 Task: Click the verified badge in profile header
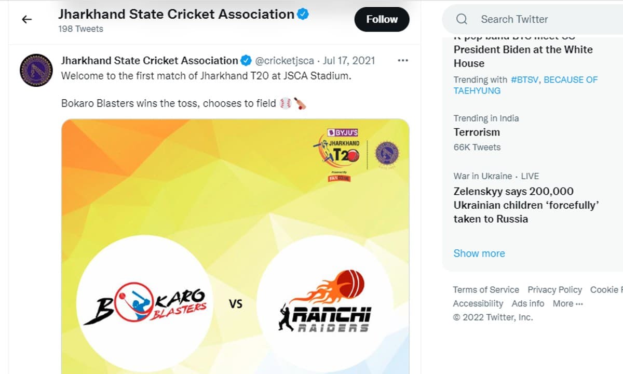(x=303, y=14)
